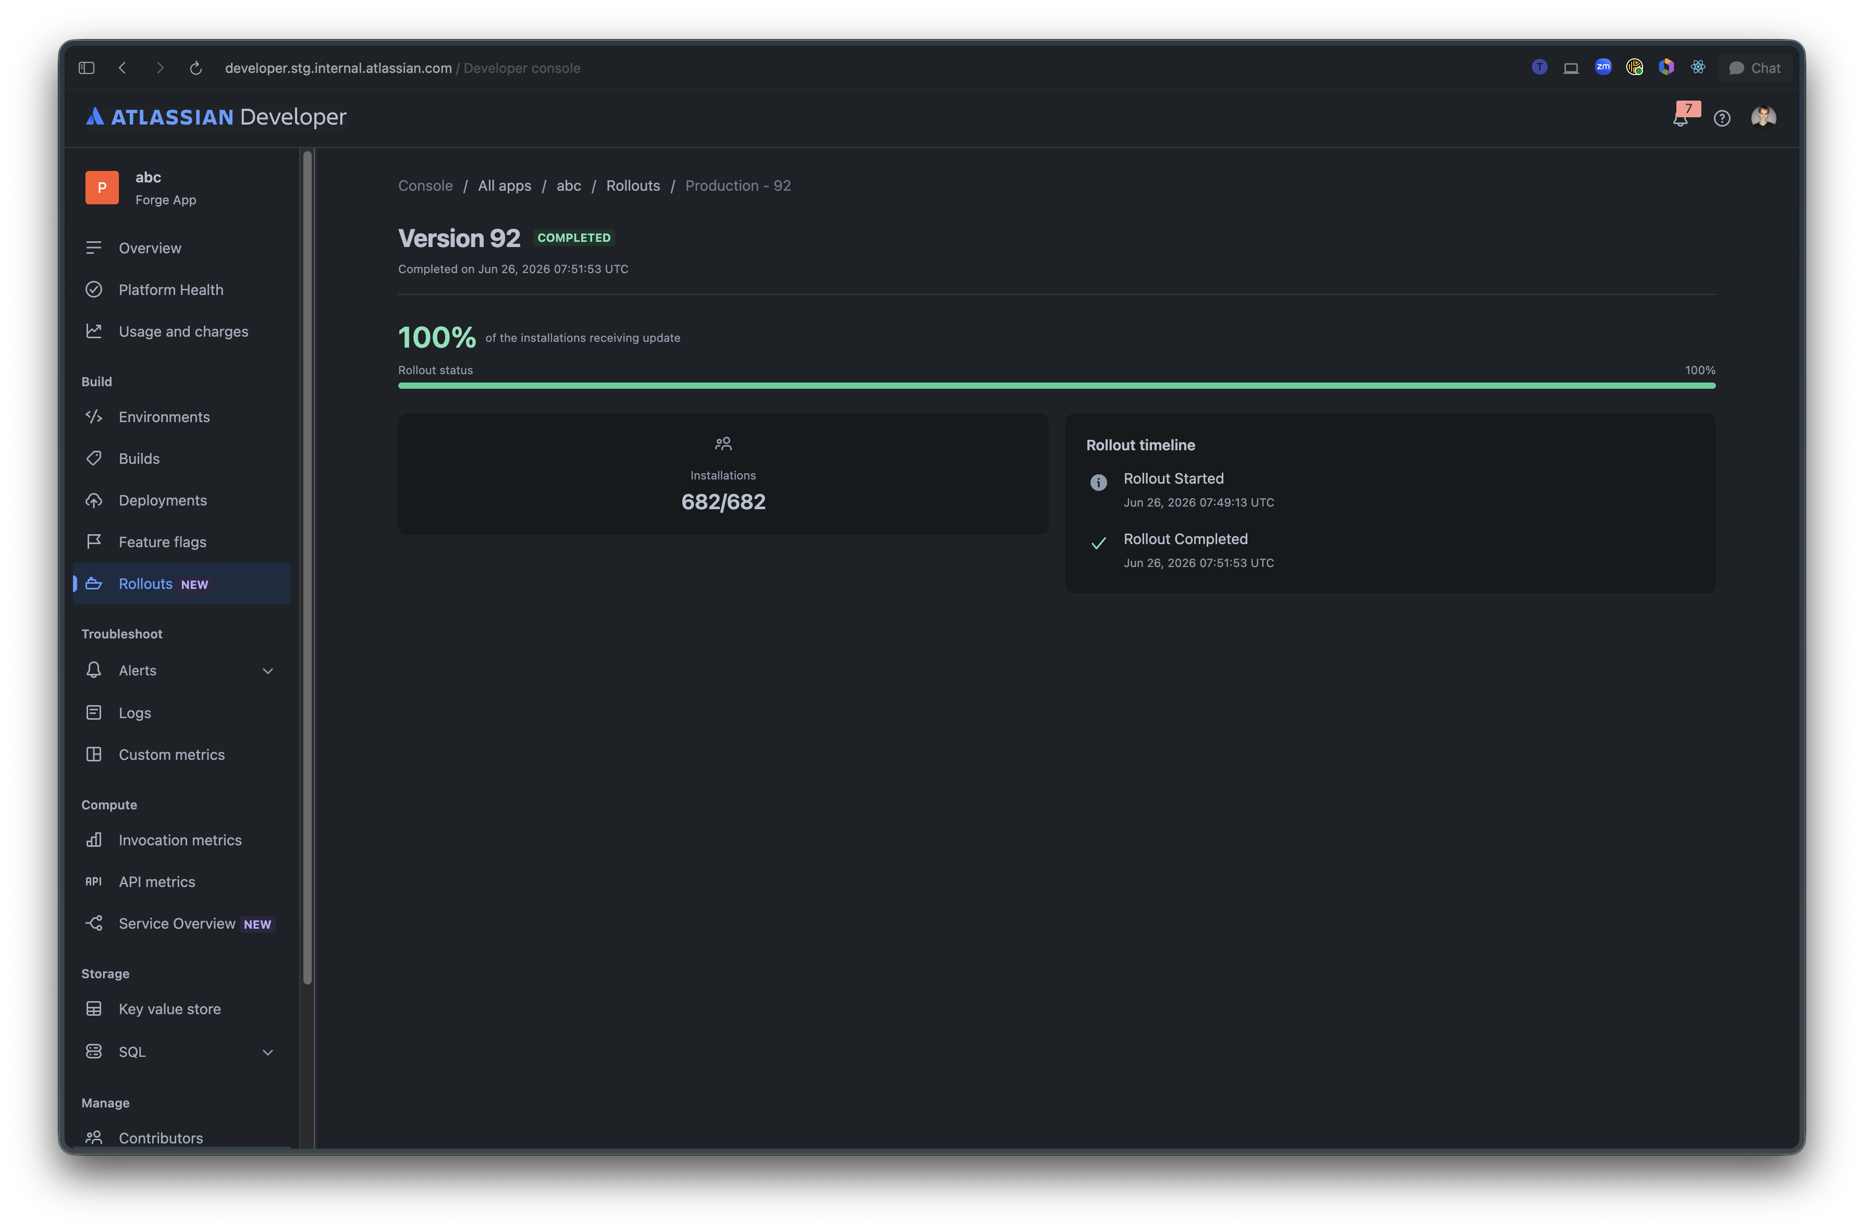
Task: Click the green rollout status progress bar
Action: (x=1056, y=386)
